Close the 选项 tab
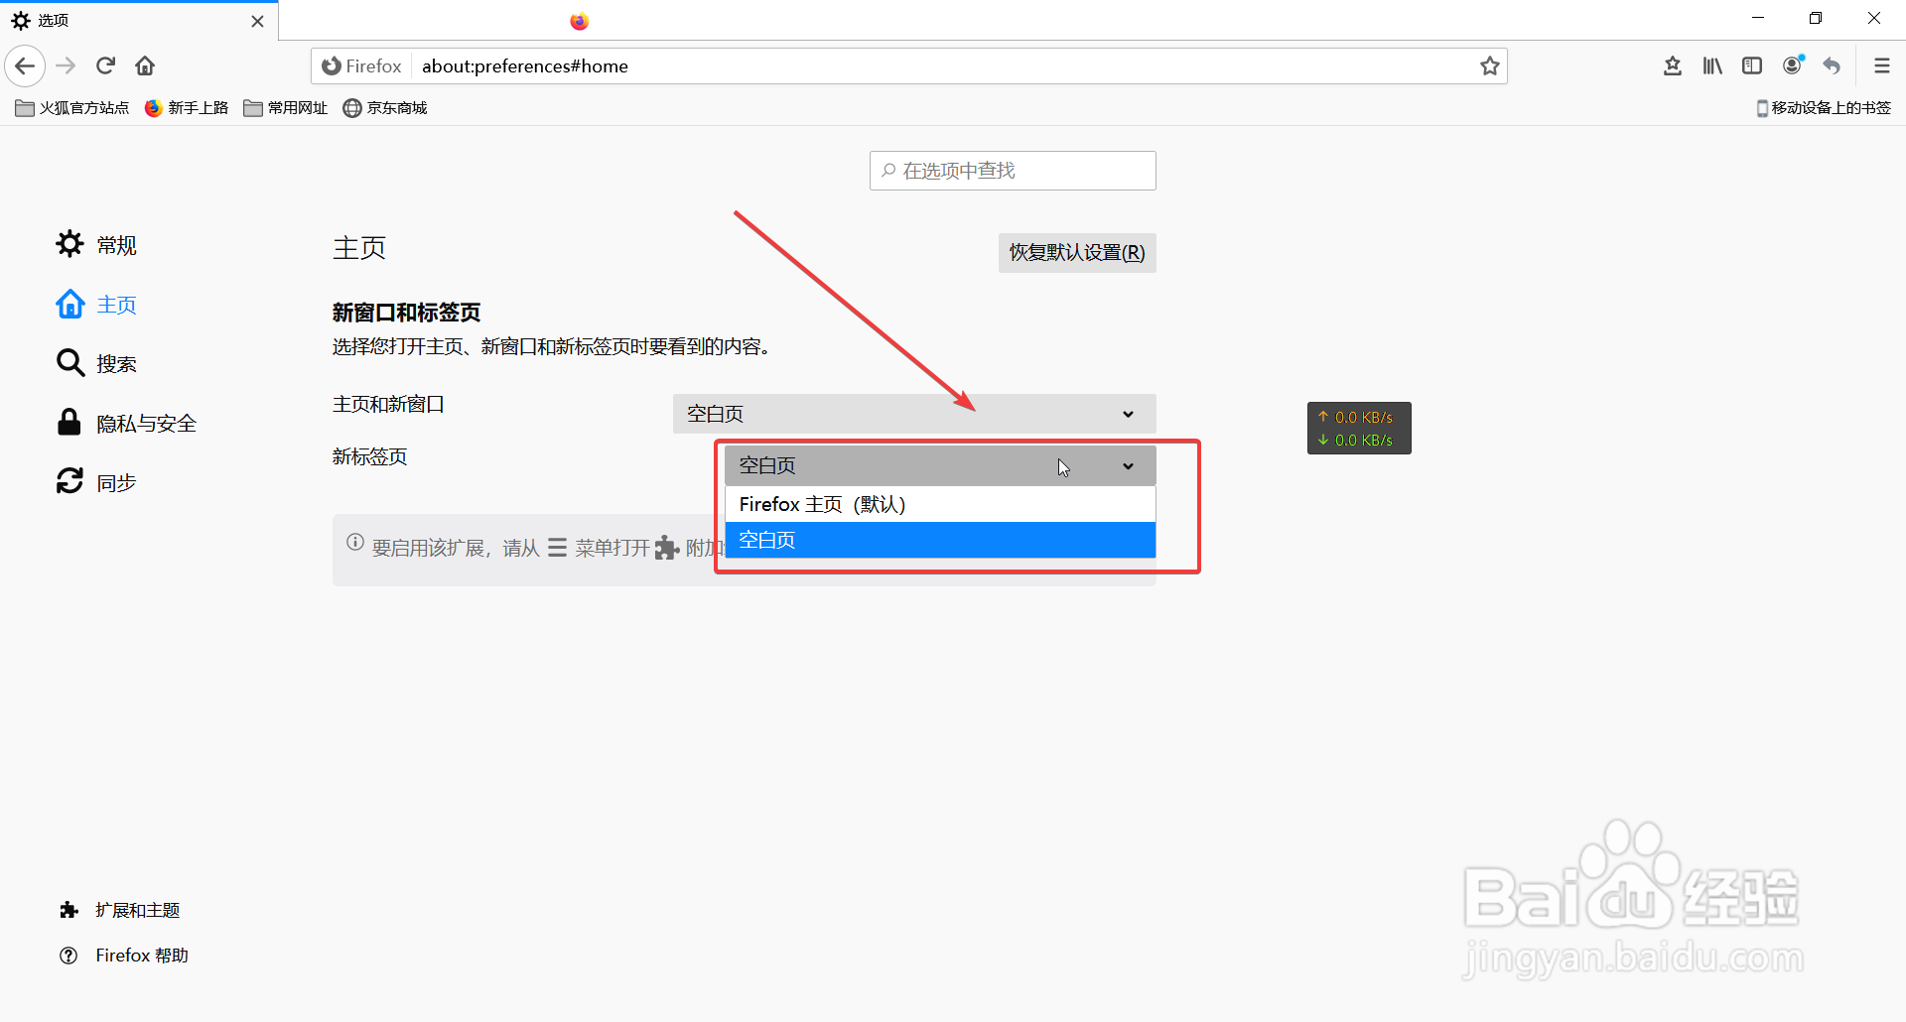Screen dimensions: 1906x1022 pyautogui.click(x=257, y=21)
